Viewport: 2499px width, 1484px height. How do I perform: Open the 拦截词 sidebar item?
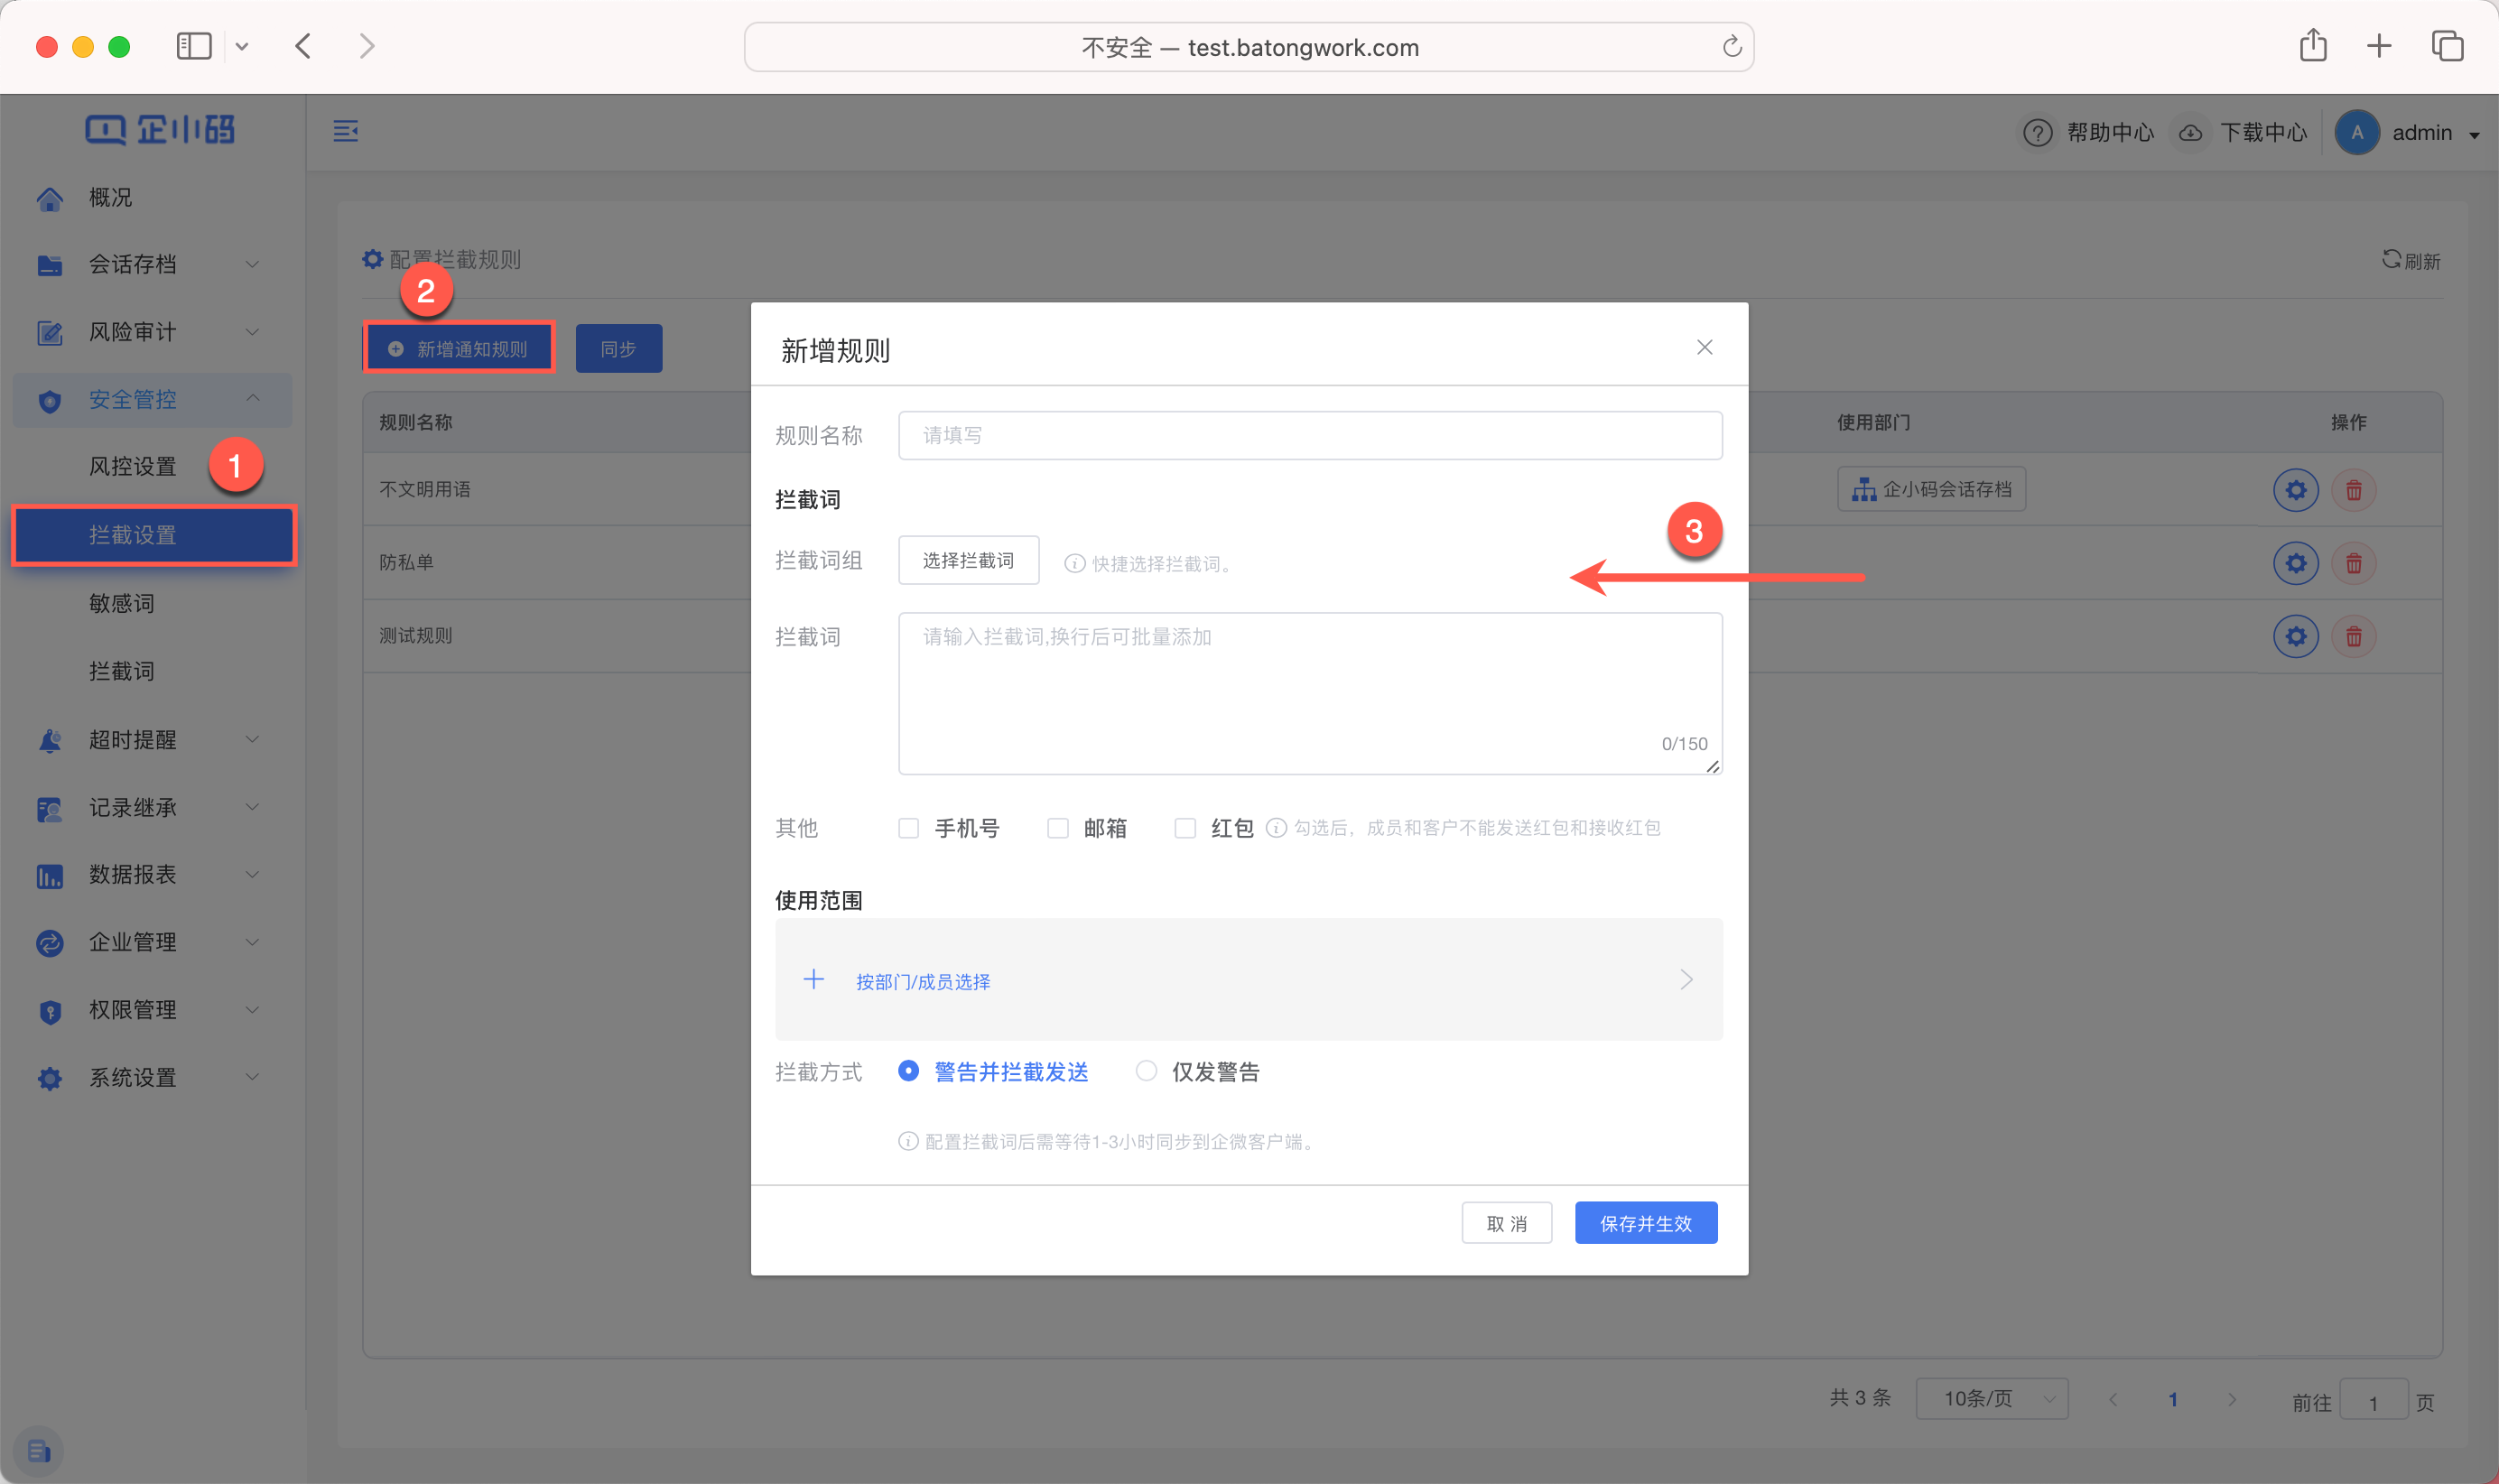coord(121,671)
